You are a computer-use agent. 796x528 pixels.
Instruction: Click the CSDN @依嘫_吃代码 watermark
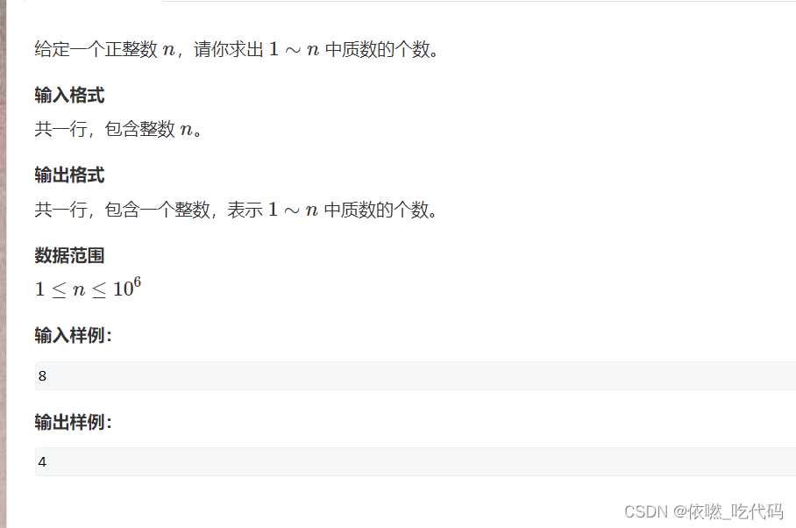tap(704, 510)
